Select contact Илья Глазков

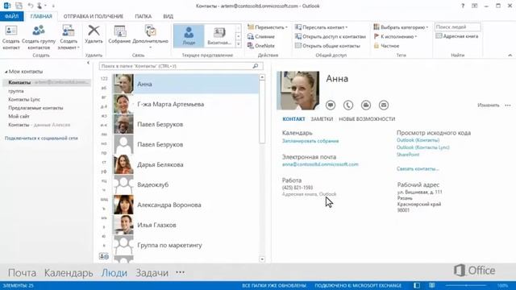coord(186,225)
